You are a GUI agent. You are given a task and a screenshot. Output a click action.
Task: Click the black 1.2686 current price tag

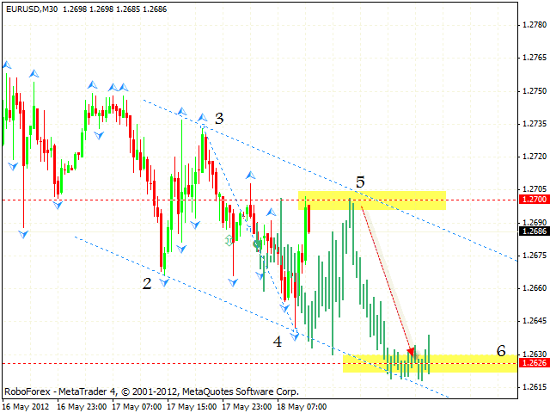coord(534,230)
